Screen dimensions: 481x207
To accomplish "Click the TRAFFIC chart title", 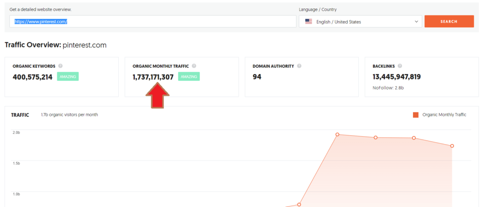I will tap(20, 115).
